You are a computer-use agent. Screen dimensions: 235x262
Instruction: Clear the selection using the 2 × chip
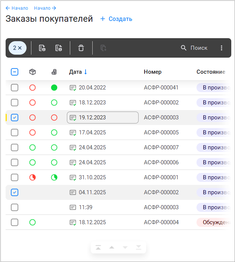click(18, 48)
